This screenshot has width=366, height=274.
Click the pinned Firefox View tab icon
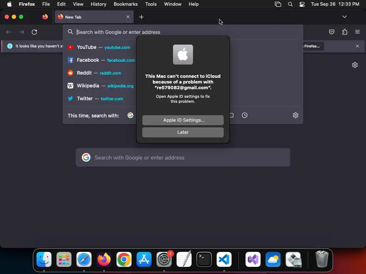point(45,17)
